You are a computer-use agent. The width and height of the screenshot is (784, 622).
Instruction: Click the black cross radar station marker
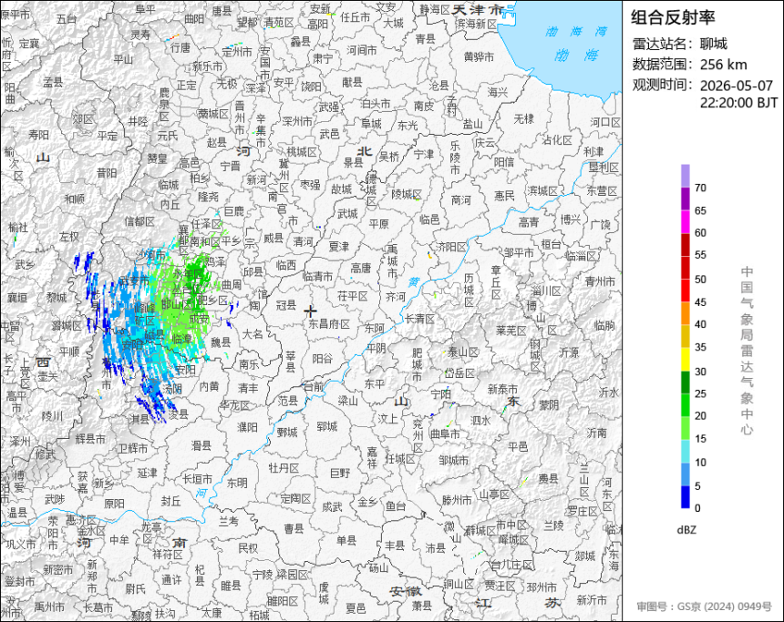310,311
